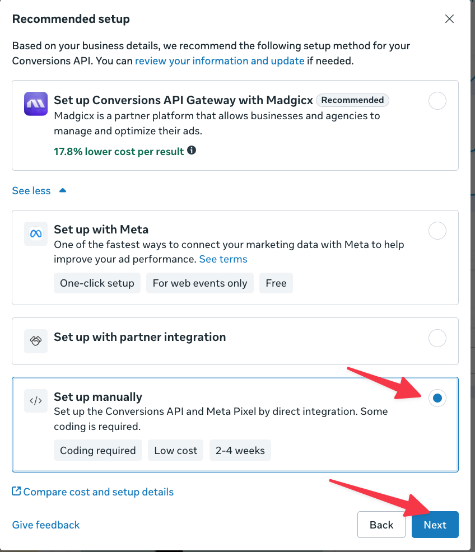The image size is (475, 552).
Task: Open the review your information and update link
Action: (220, 61)
